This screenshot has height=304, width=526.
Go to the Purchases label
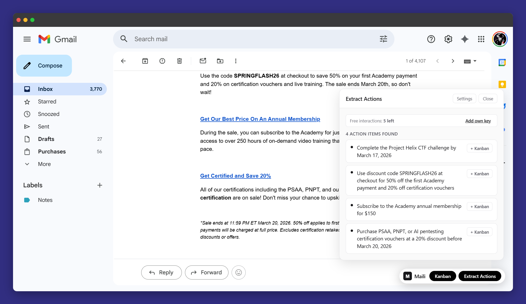(52, 152)
